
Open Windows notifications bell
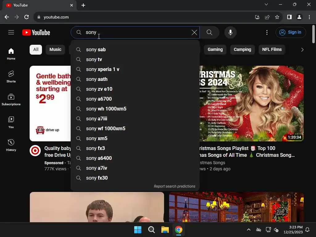pos(307,230)
